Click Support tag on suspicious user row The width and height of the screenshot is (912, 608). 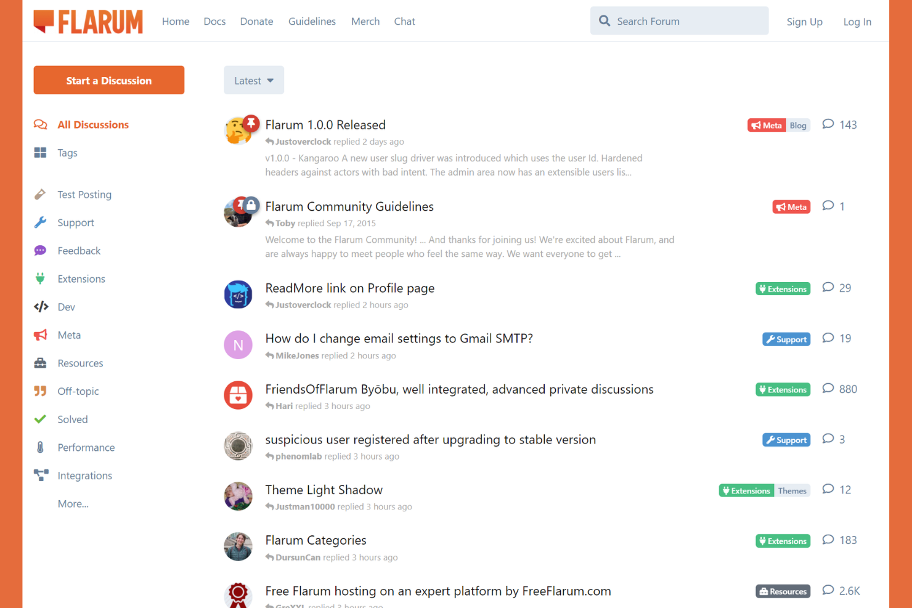pyautogui.click(x=786, y=440)
